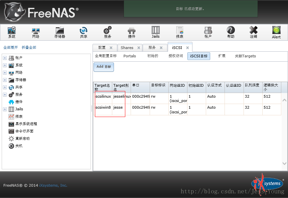This screenshot has width=288, height=198.
Task: Click the iXsystems logo in footer
Action: [268, 184]
